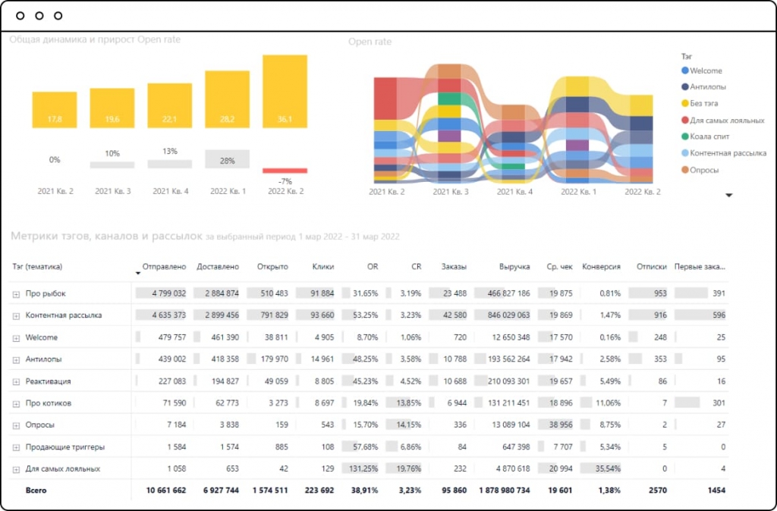The image size is (777, 511).
Task: Sort by CR column header
Action: [x=417, y=266]
